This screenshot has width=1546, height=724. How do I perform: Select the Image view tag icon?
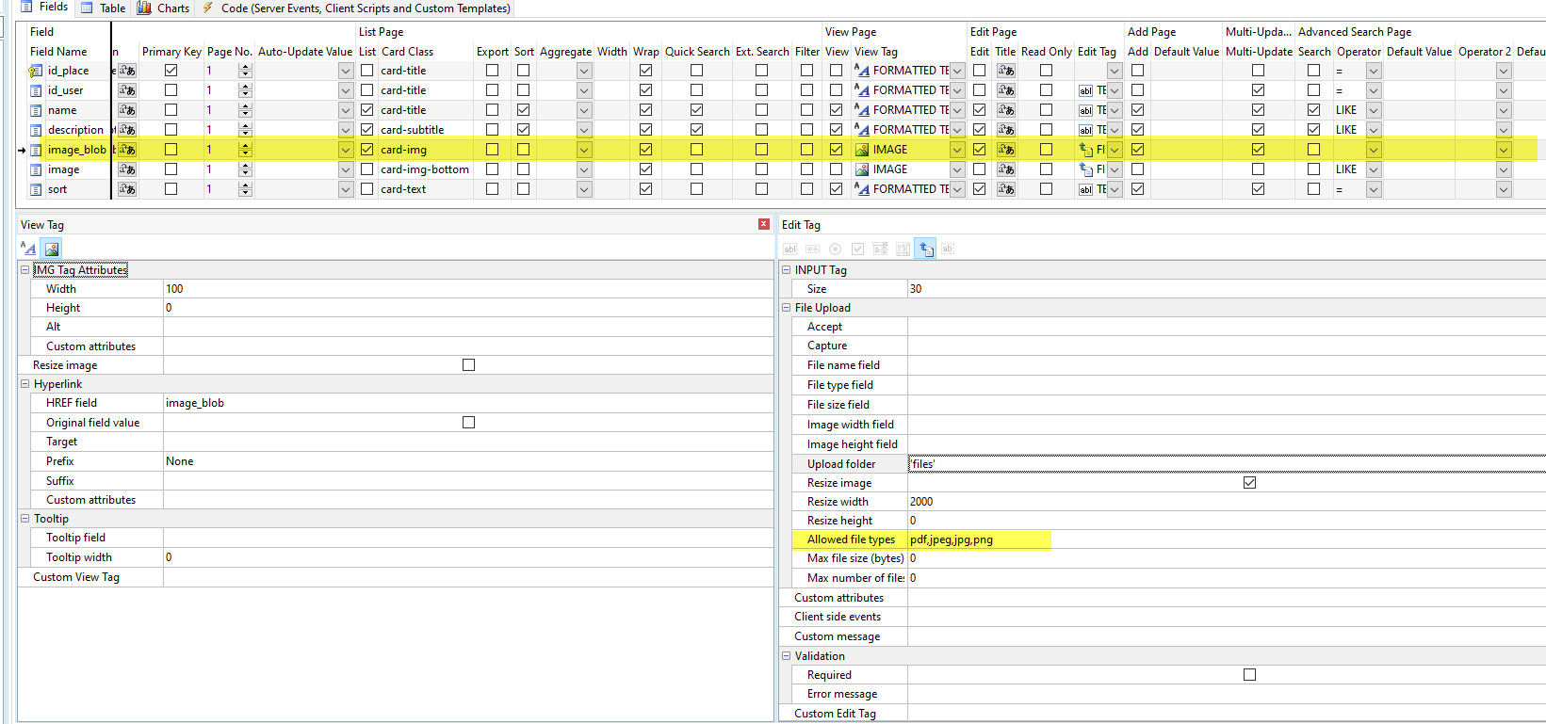pyautogui.click(x=52, y=249)
